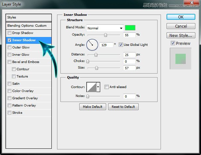Check the Texture sub-option checkbox
The height and width of the screenshot is (155, 201).
(x=14, y=77)
